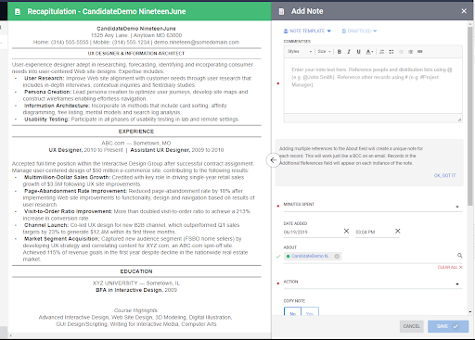The width and height of the screenshot is (475, 340).
Task: Toggle bold formatting in note editor
Action: click(340, 52)
